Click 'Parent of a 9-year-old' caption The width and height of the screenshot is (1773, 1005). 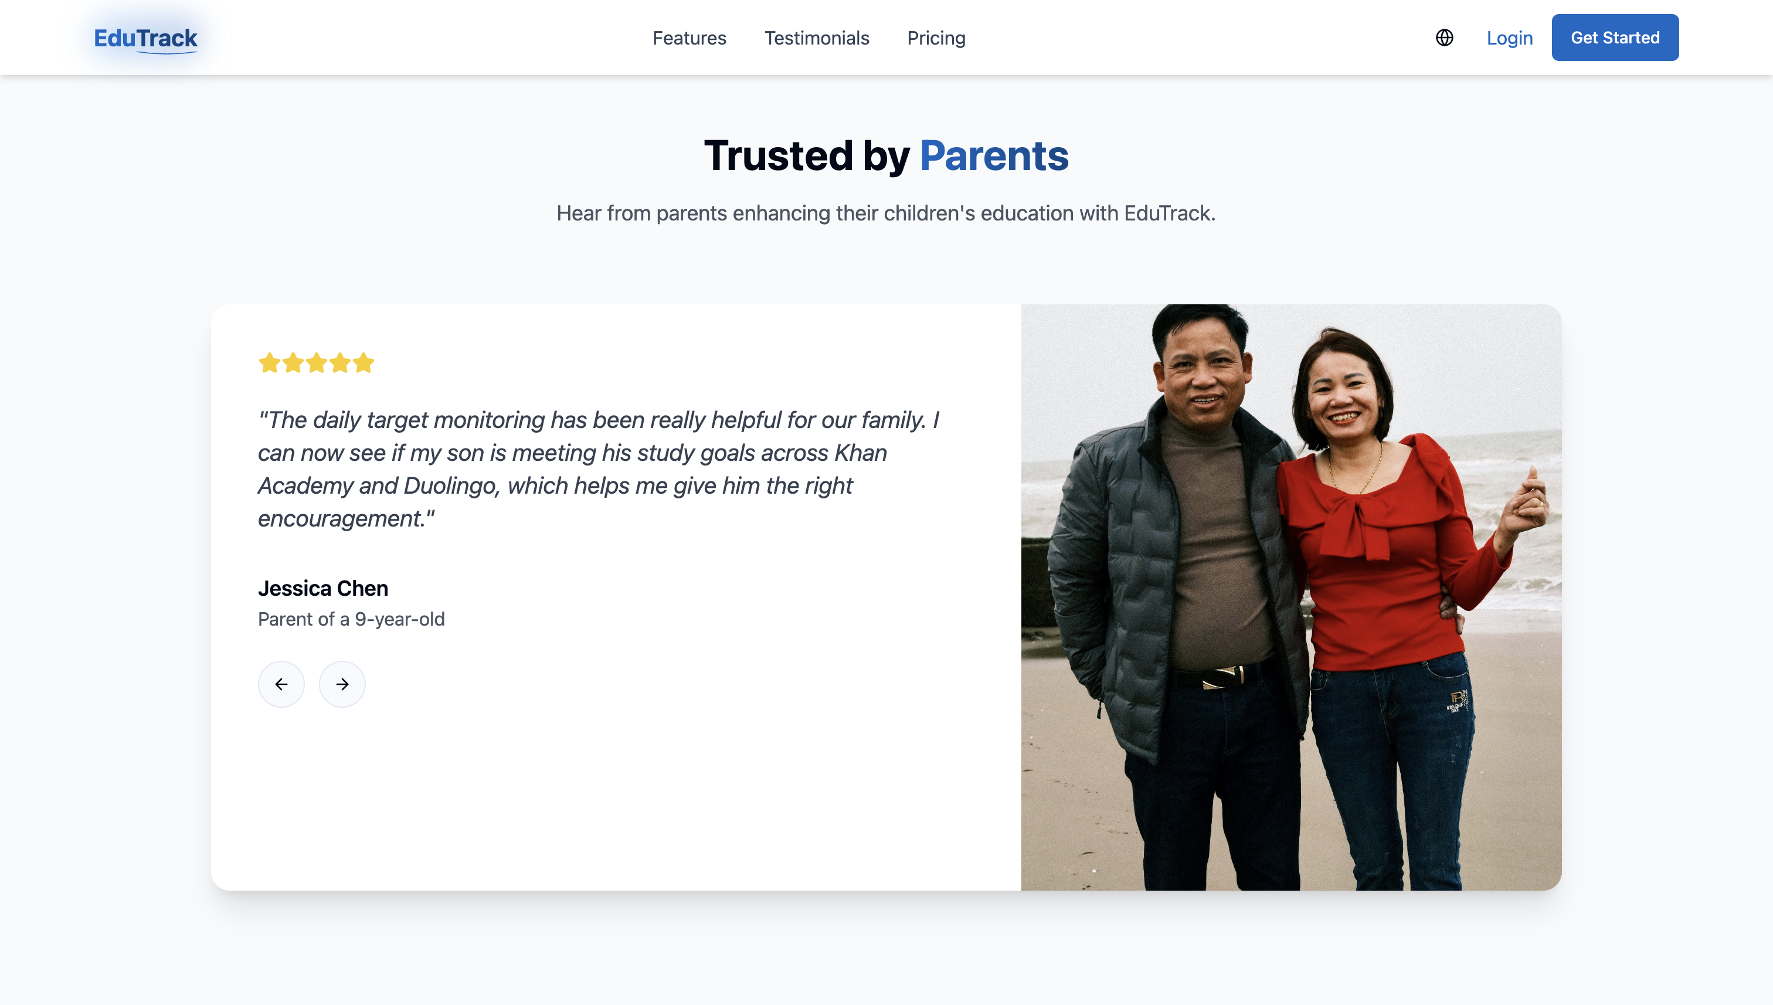point(351,619)
